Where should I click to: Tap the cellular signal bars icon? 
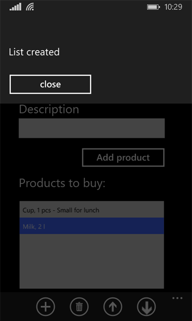click(16, 7)
